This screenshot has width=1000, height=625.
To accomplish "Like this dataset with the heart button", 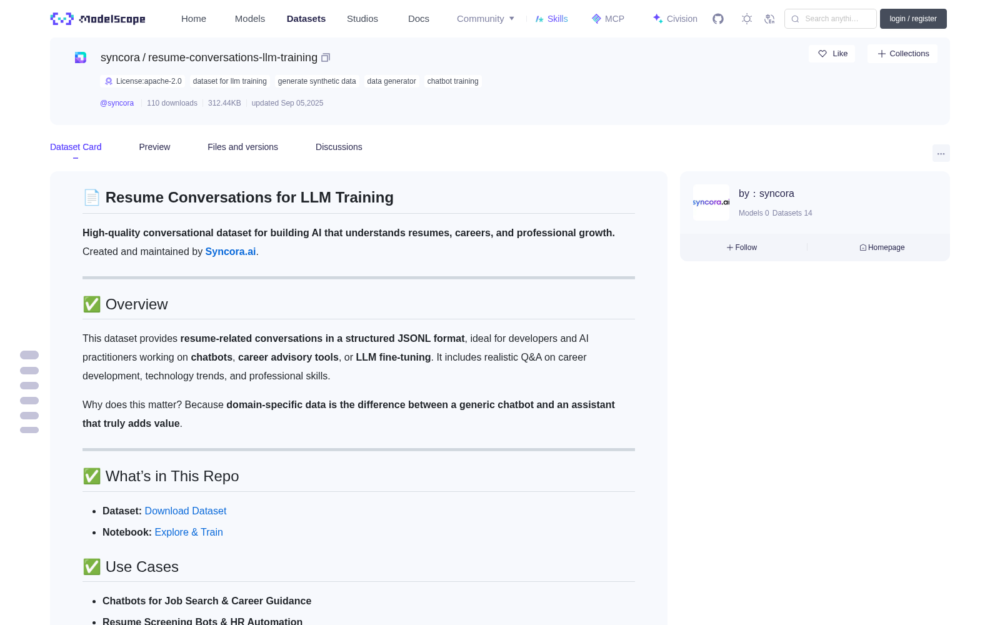I will [x=832, y=54].
